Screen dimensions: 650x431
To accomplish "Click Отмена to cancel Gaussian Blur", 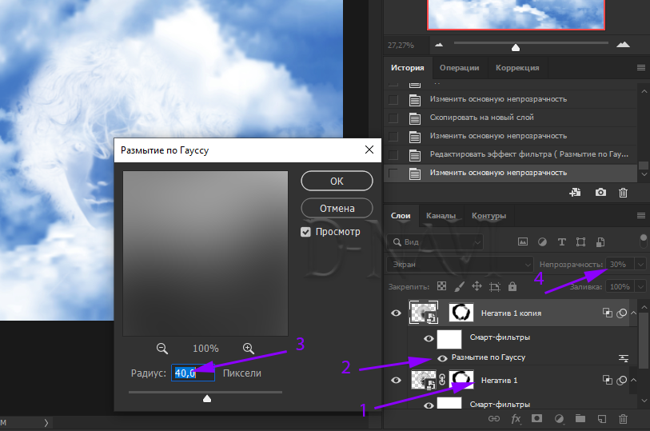I will tap(337, 208).
